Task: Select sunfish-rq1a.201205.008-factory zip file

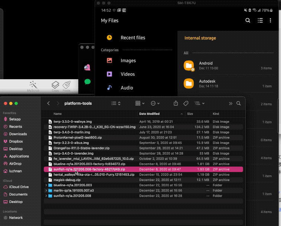Action: [143, 169]
